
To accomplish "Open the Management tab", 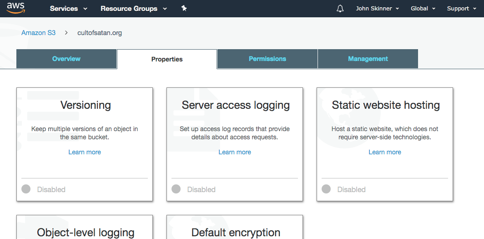I will pyautogui.click(x=368, y=59).
